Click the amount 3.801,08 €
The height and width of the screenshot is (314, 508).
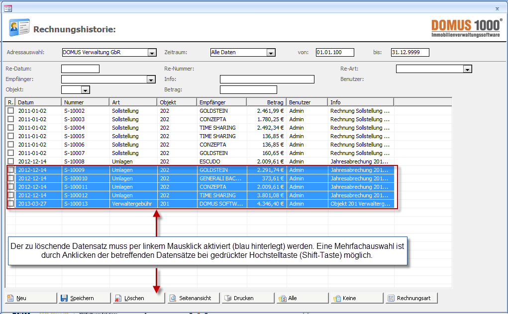270,195
